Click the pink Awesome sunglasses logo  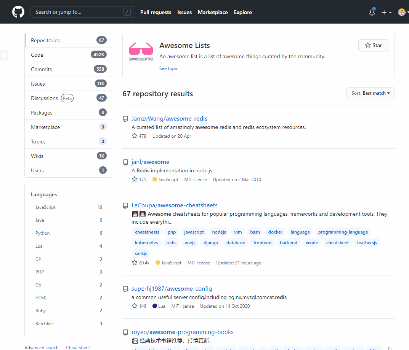click(141, 51)
